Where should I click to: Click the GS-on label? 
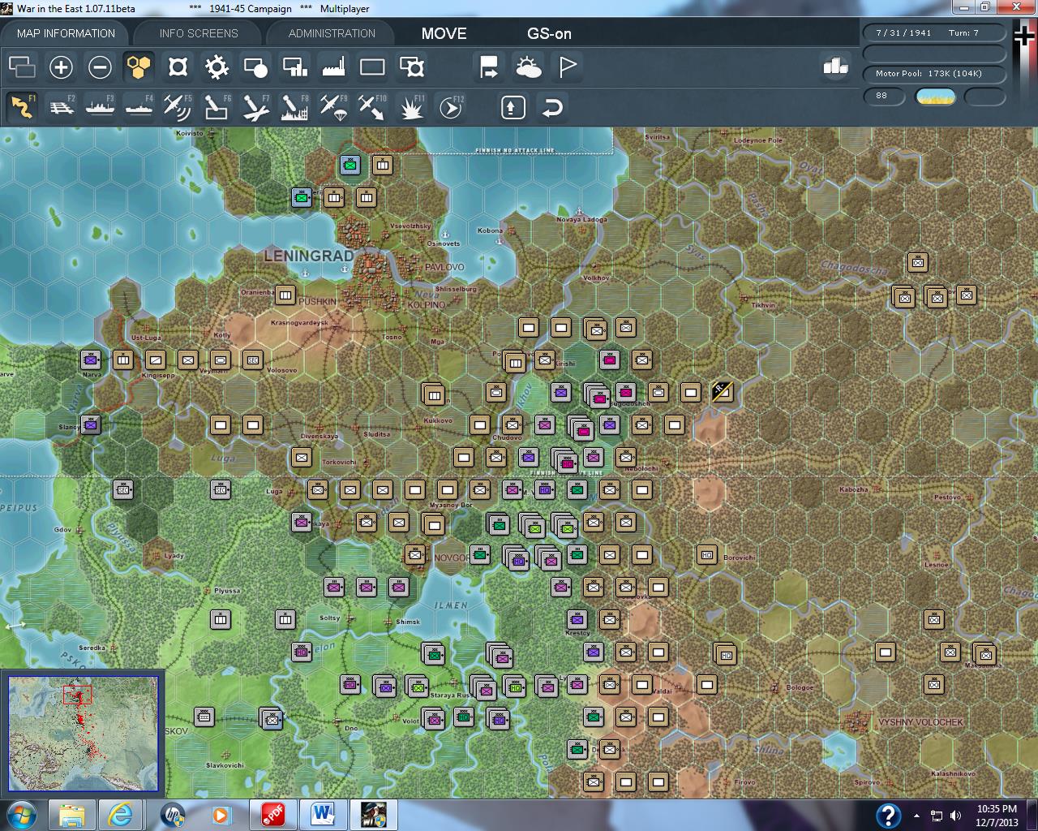click(x=549, y=33)
